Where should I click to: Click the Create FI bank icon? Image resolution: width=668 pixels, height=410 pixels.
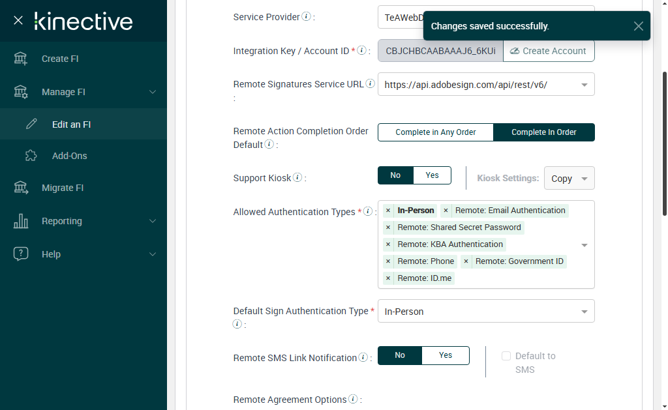[21, 59]
